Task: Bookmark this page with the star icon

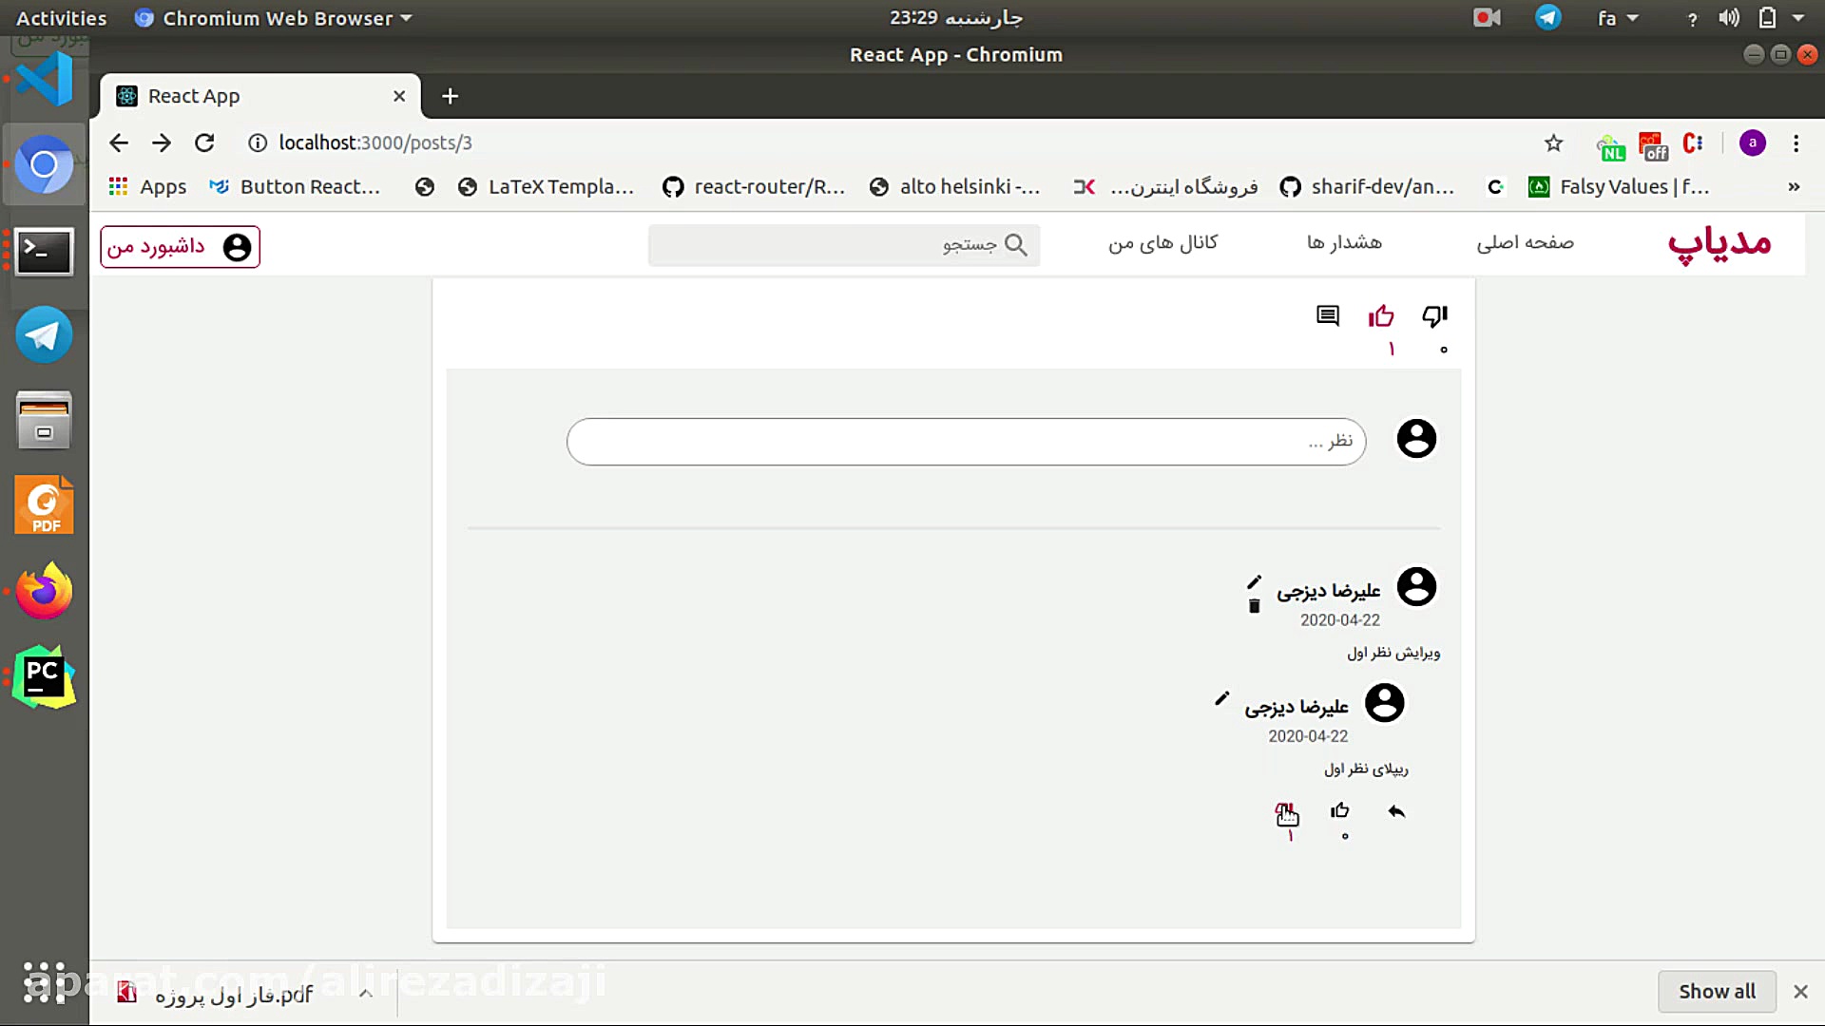Action: point(1553,143)
